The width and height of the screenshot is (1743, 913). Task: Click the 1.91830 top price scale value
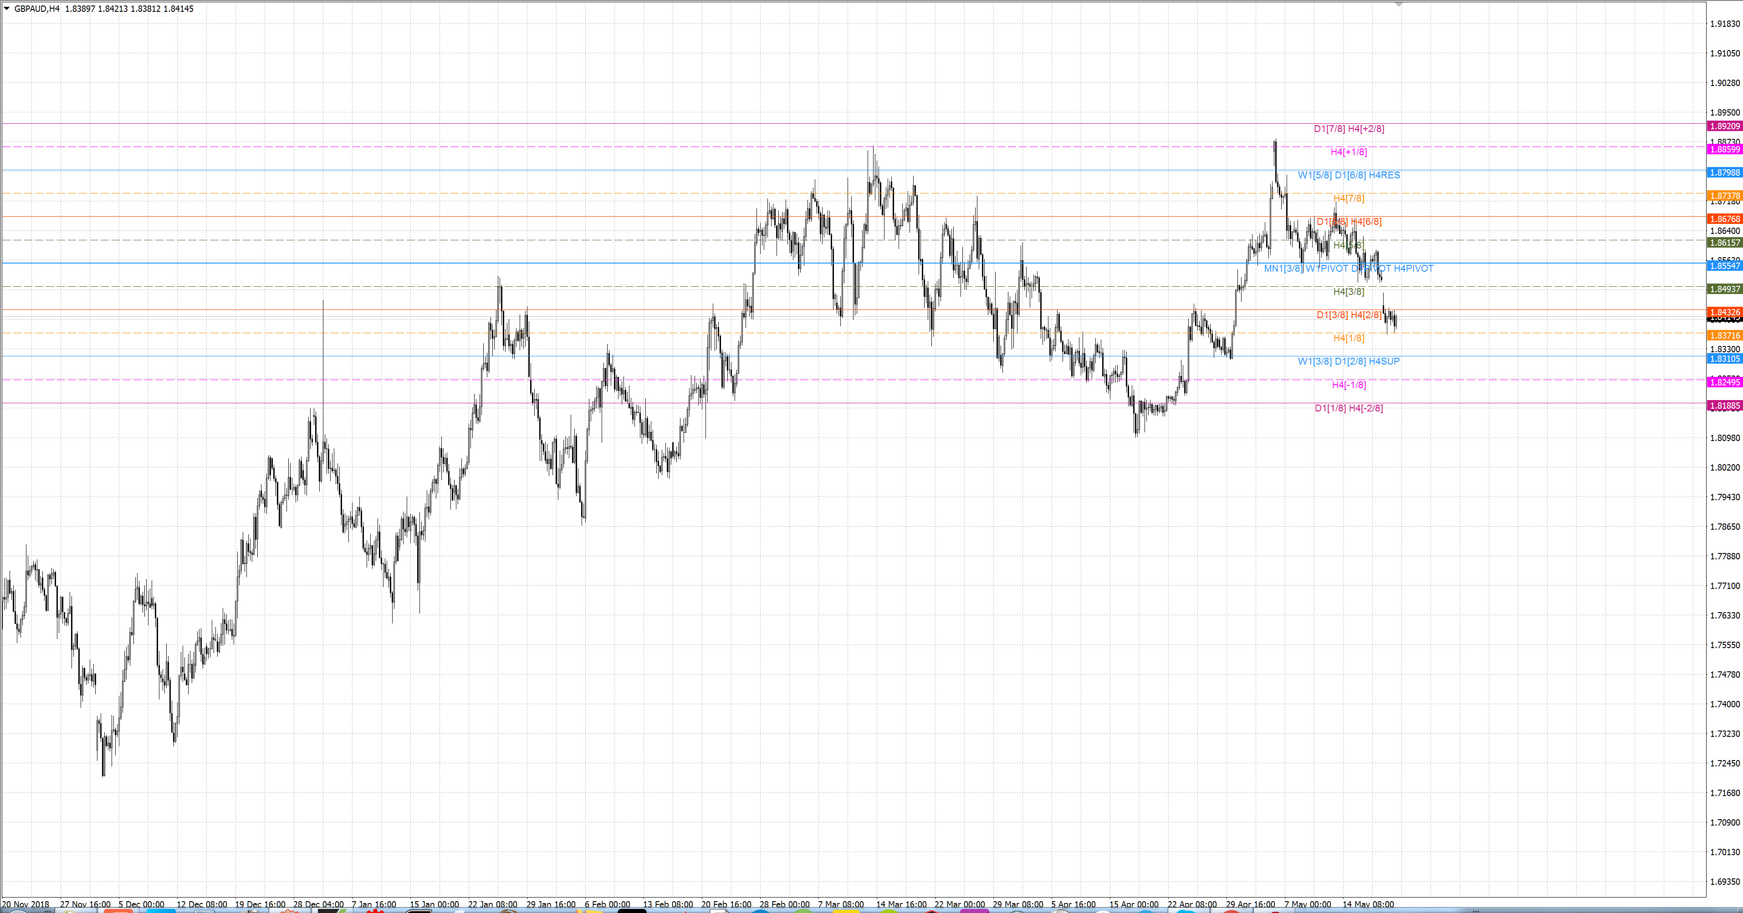1725,24
